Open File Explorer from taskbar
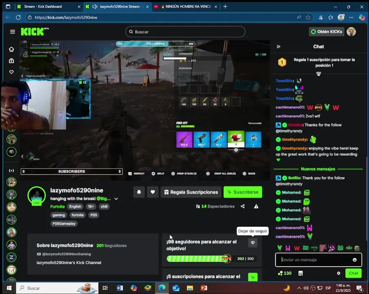Image resolution: width=369 pixels, height=294 pixels. click(x=190, y=288)
